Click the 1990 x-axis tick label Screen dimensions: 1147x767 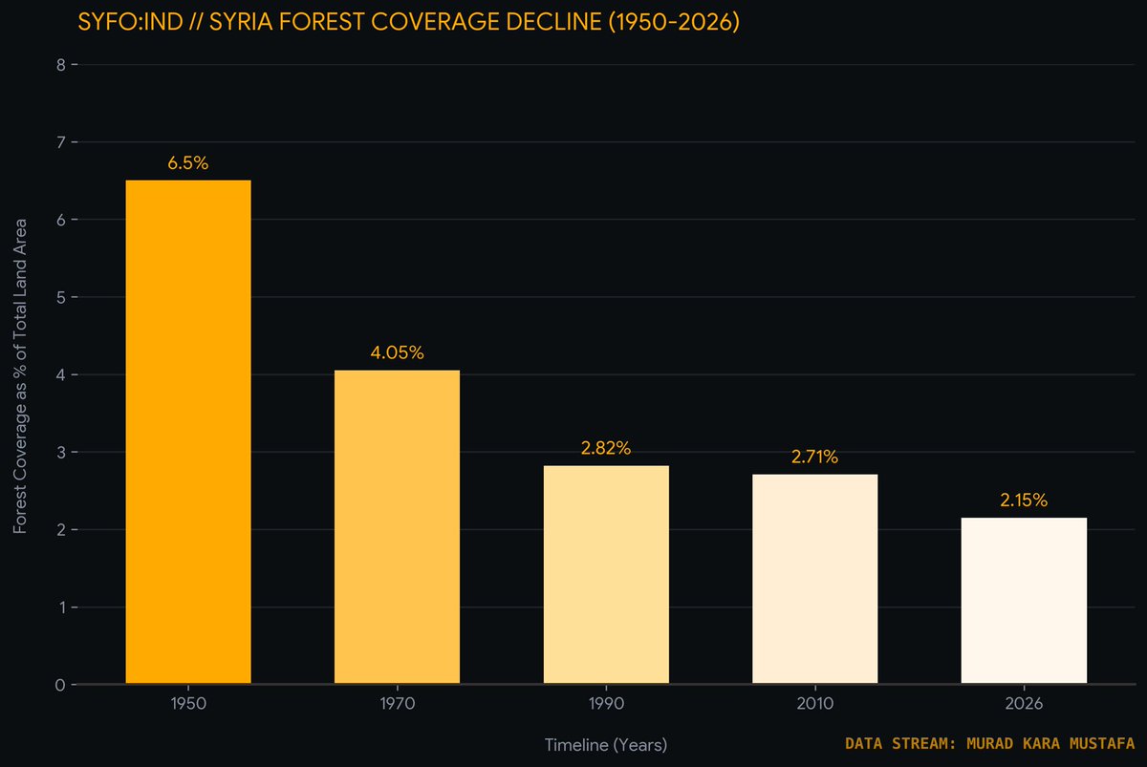pyautogui.click(x=606, y=704)
